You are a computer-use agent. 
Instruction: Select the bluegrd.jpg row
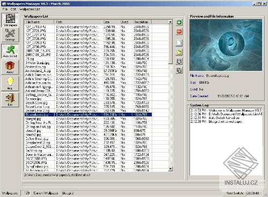coord(88,119)
